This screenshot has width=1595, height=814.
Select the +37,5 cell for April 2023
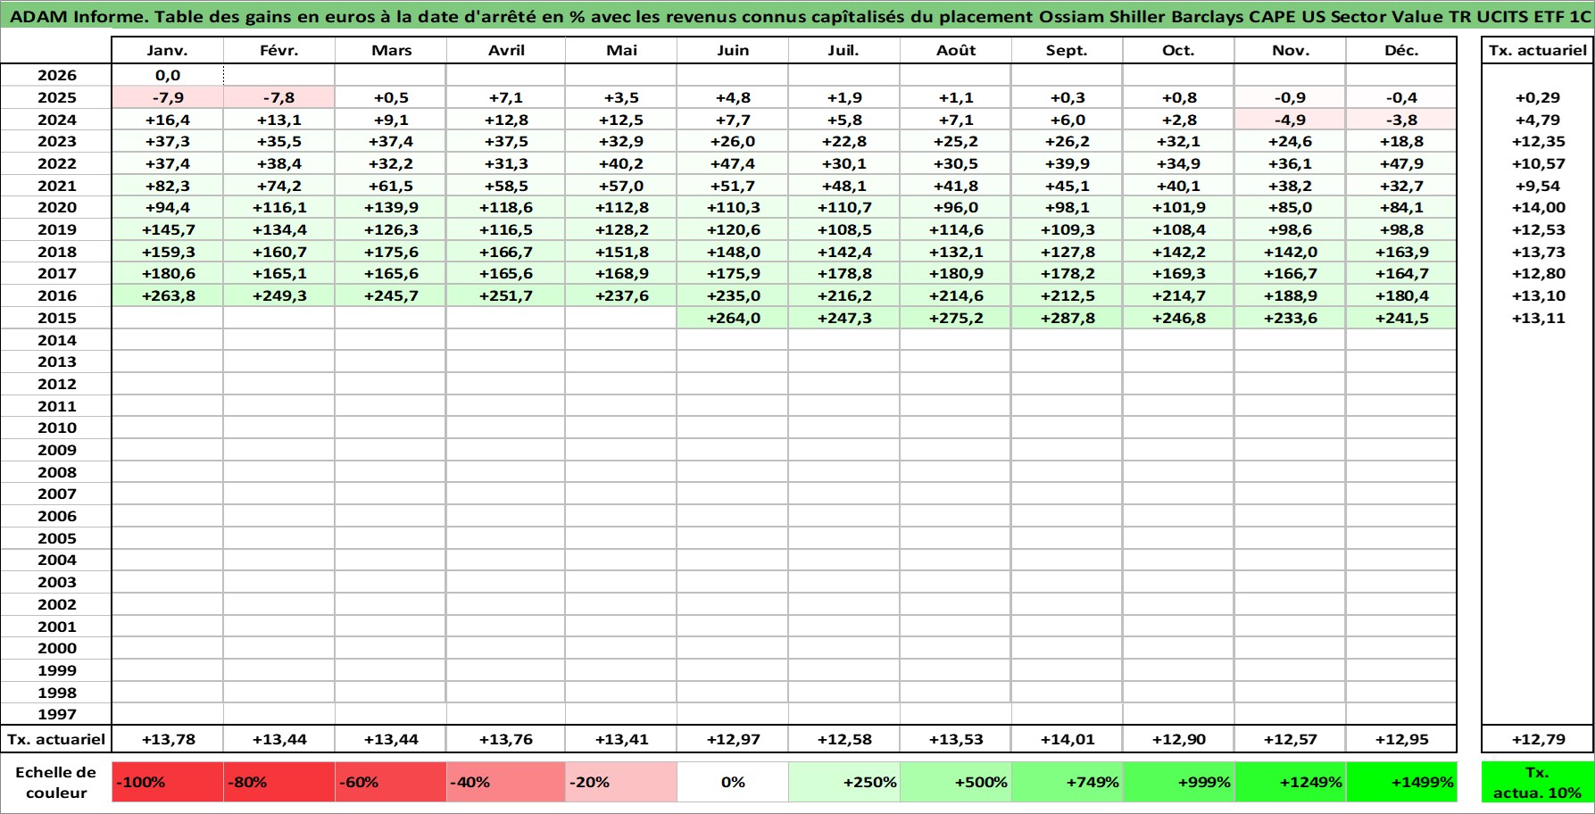[x=506, y=141]
